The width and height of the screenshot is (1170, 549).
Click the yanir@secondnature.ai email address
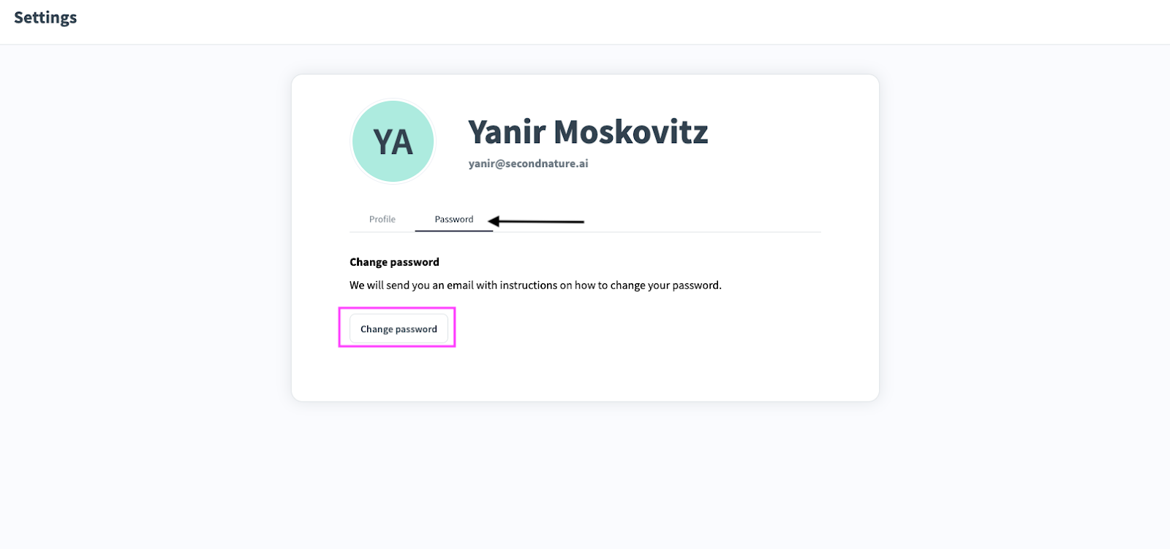[x=528, y=164]
